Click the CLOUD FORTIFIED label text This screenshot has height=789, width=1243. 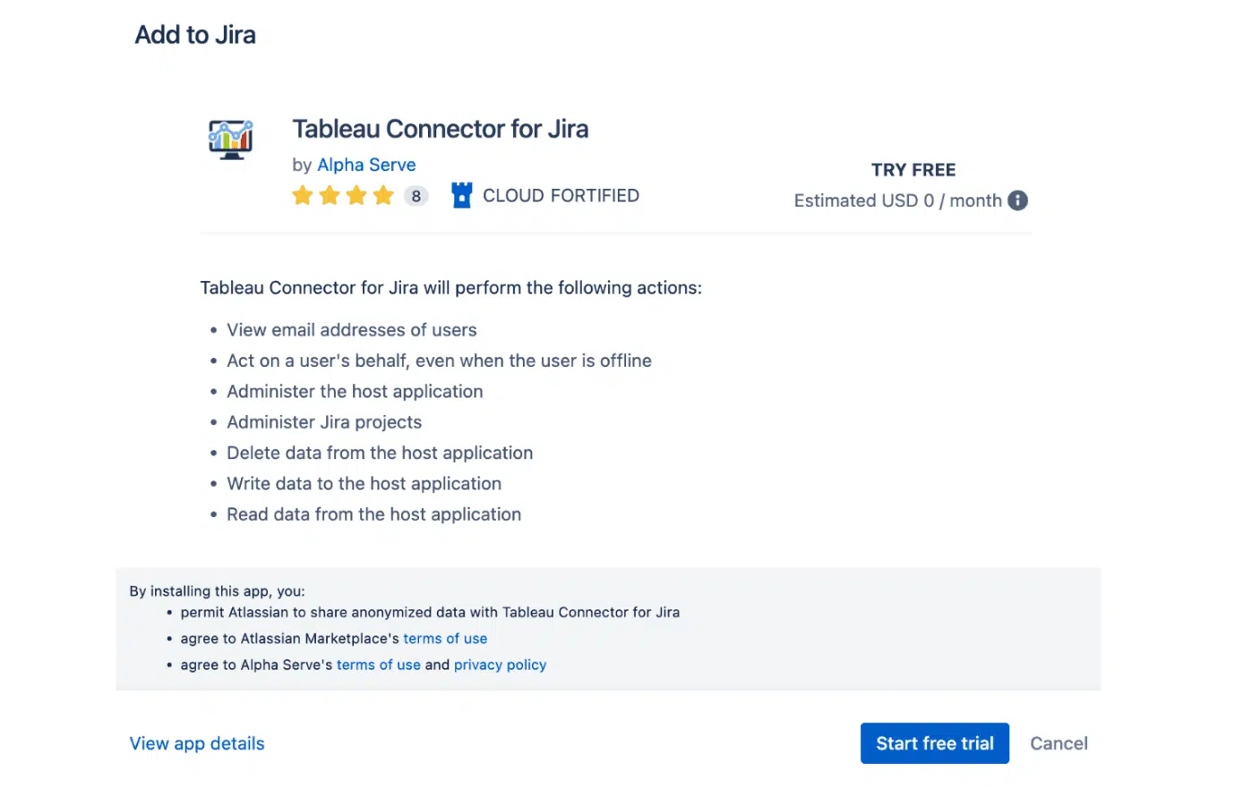point(561,195)
